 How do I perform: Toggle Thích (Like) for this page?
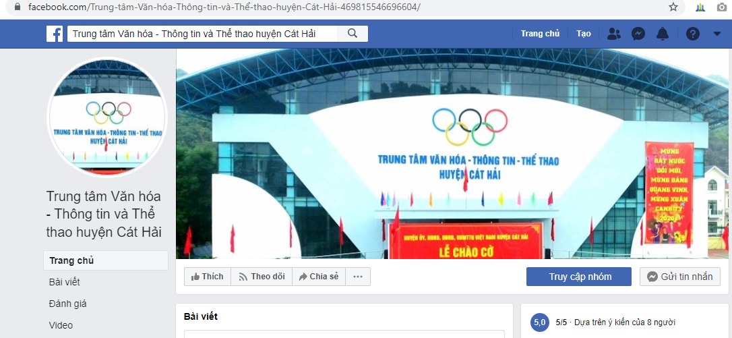pos(208,277)
